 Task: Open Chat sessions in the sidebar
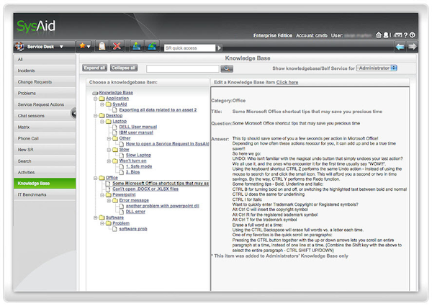[x=45, y=116]
